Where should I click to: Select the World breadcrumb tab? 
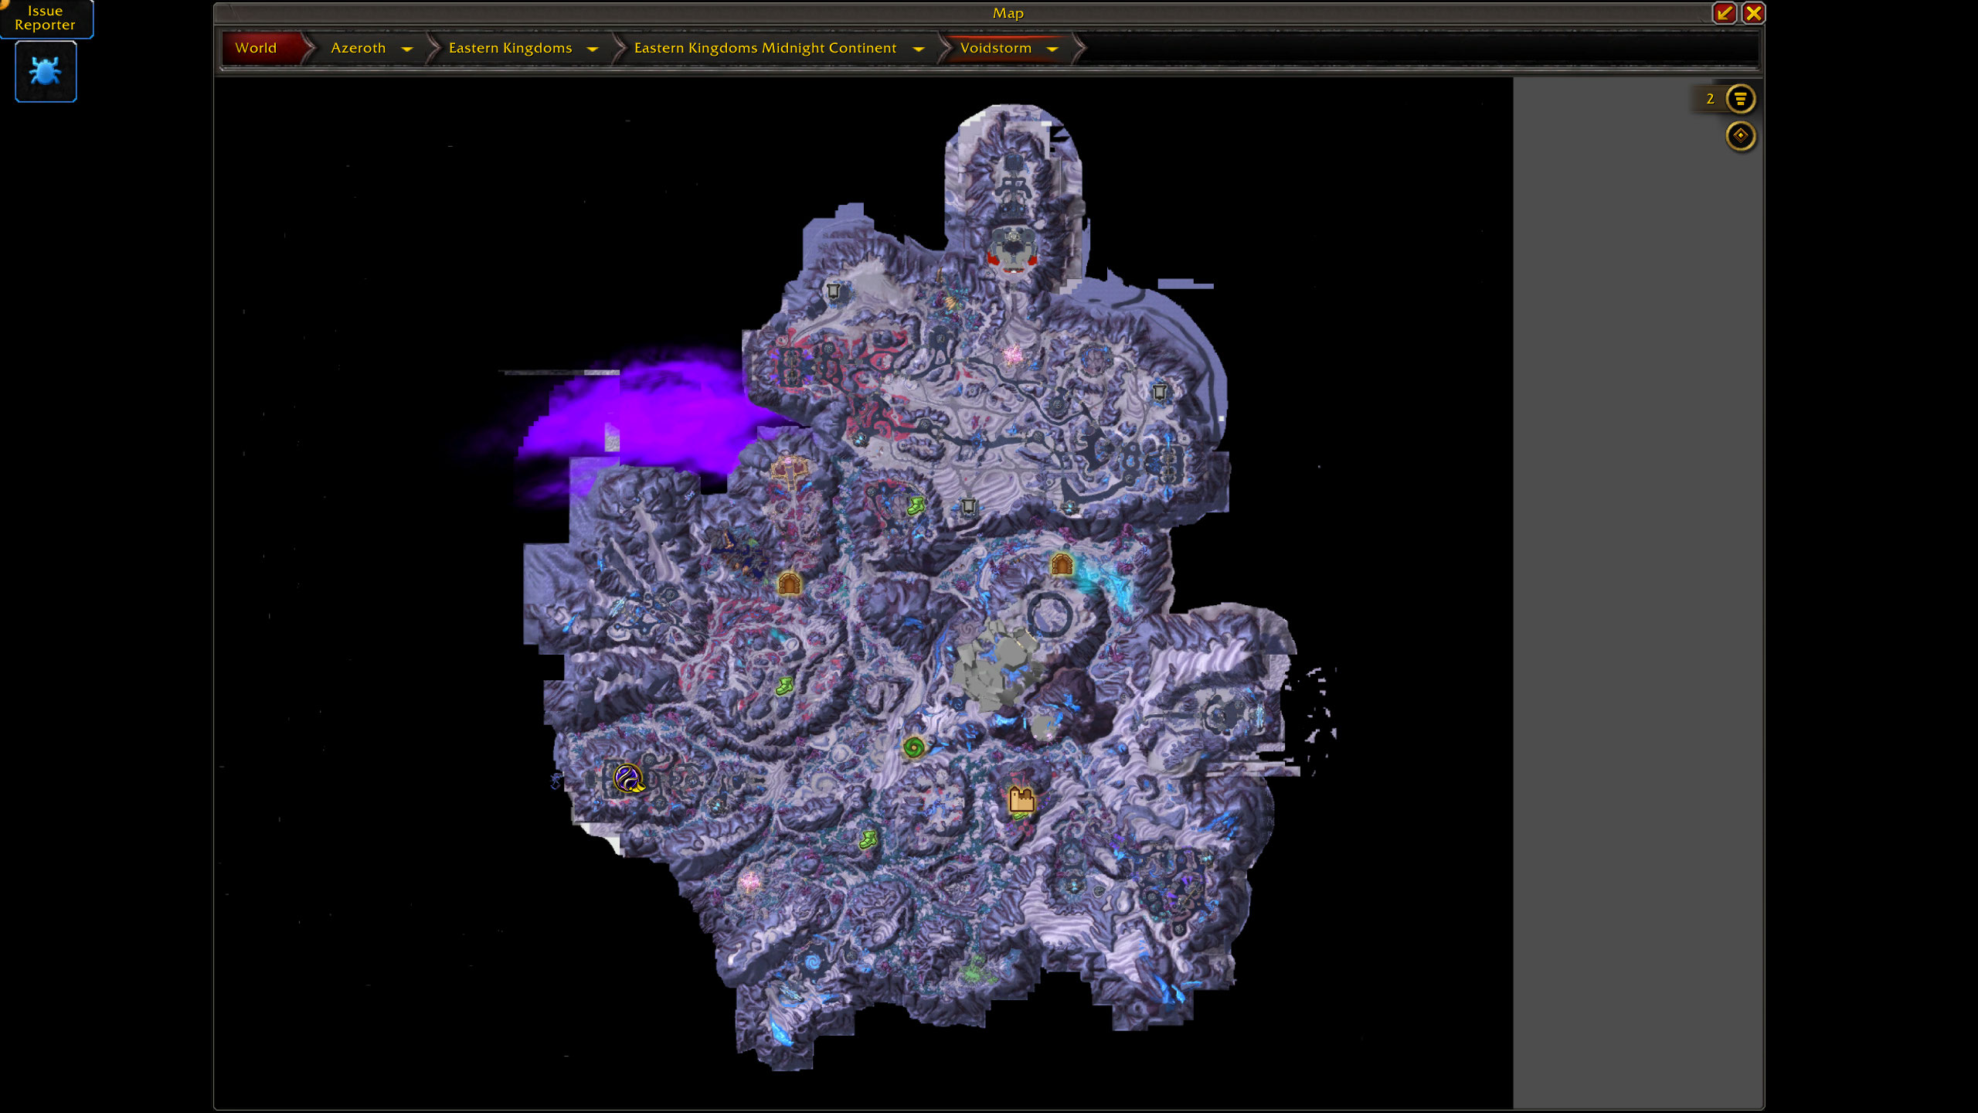(x=256, y=48)
